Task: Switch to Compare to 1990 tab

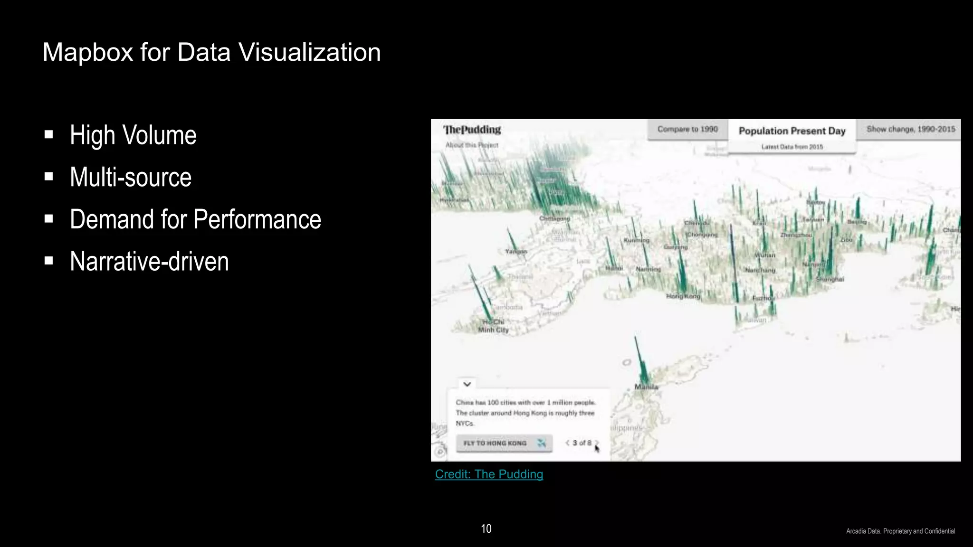Action: (x=687, y=129)
